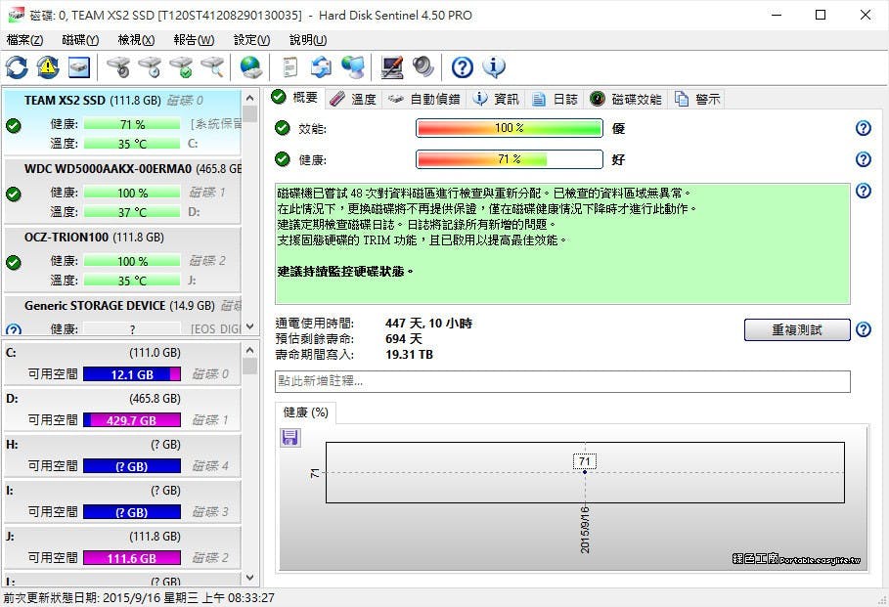
Task: Select the previous disk toolbar icon
Action: [117, 67]
